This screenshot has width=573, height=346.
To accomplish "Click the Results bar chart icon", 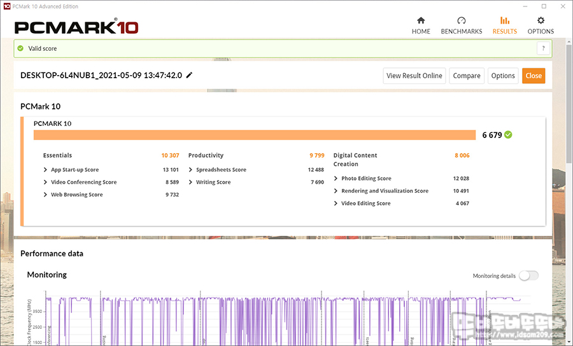I will 505,20.
